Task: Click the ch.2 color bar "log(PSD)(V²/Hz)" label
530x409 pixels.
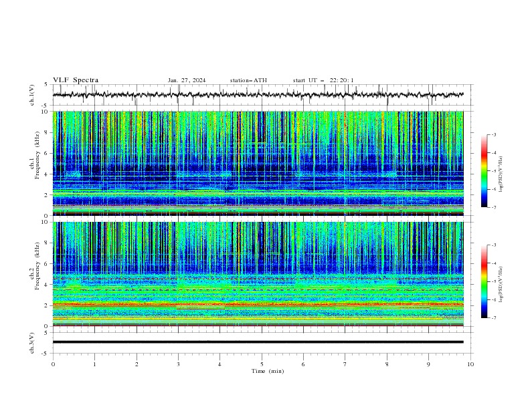Action: (x=501, y=284)
